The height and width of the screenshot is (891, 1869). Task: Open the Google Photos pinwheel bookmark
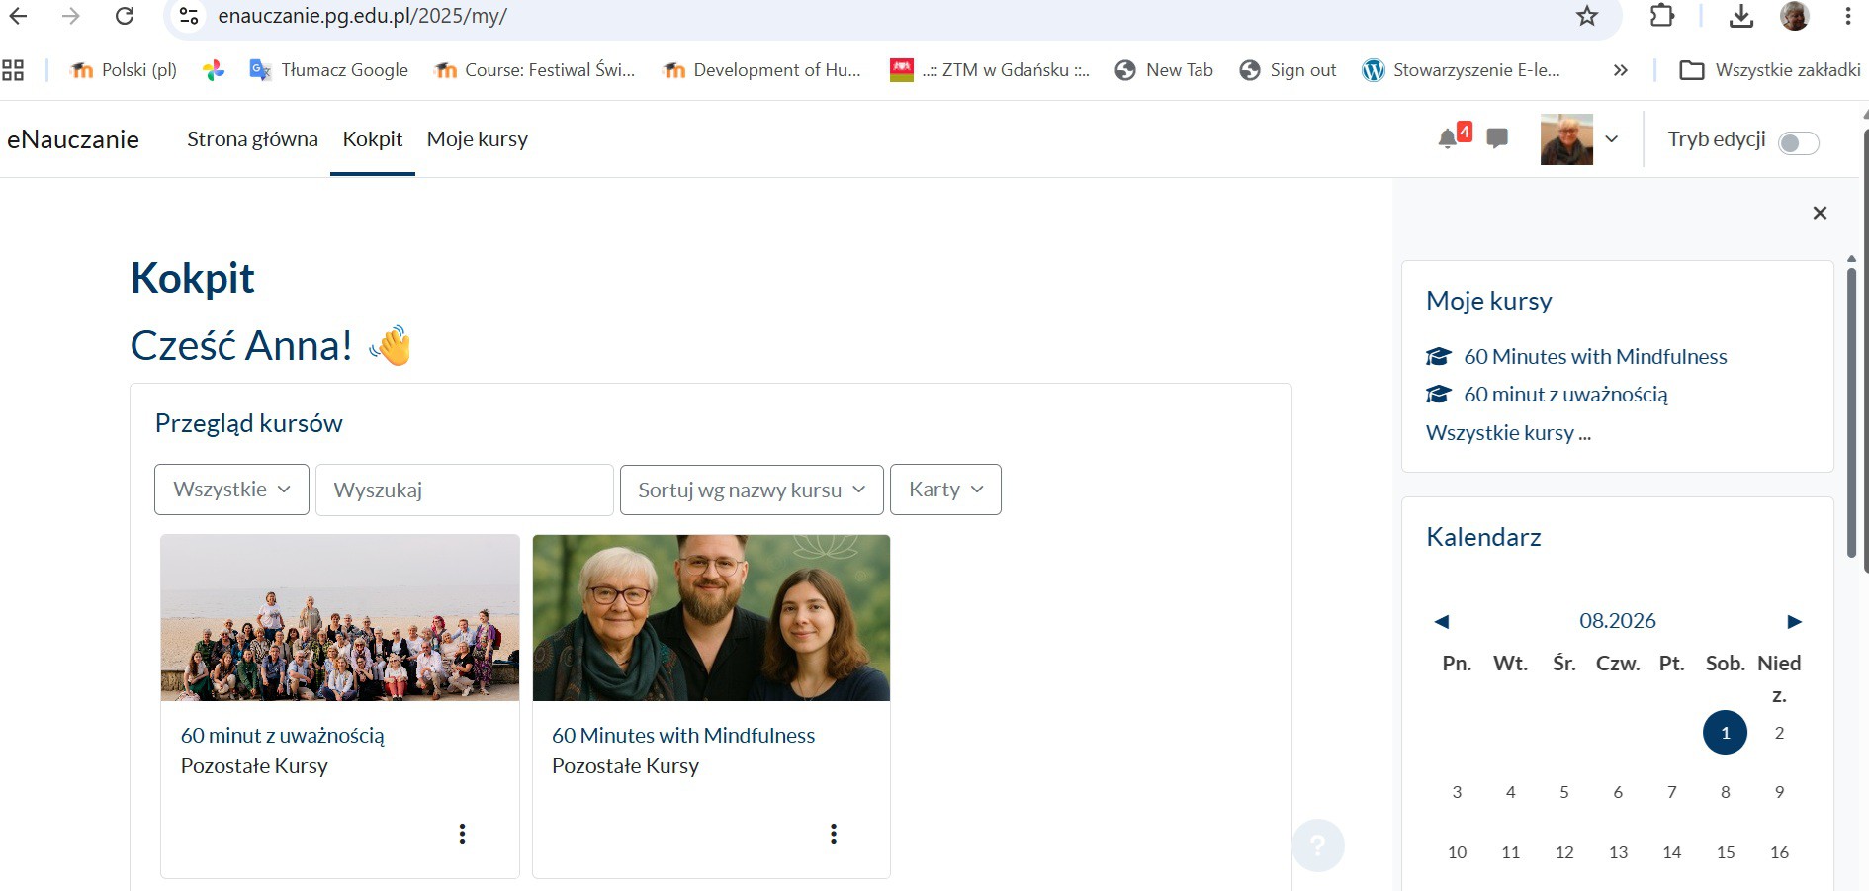[214, 70]
